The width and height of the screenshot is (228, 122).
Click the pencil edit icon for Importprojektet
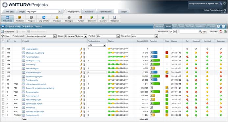pyautogui.click(x=81, y=49)
